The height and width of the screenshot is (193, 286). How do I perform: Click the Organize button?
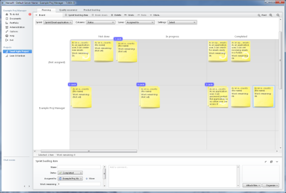click(x=271, y=186)
